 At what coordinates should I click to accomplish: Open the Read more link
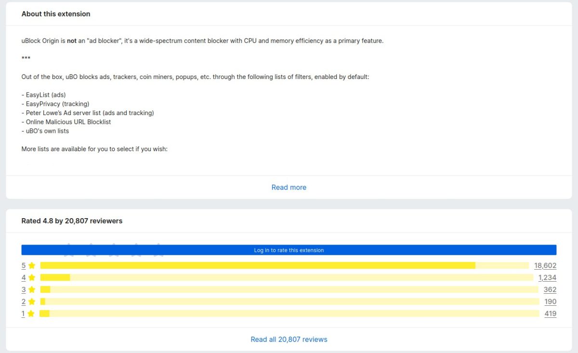coord(289,187)
